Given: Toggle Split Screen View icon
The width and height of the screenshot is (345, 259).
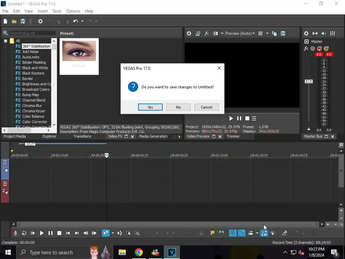Looking at the screenshot, I should point(215,33).
